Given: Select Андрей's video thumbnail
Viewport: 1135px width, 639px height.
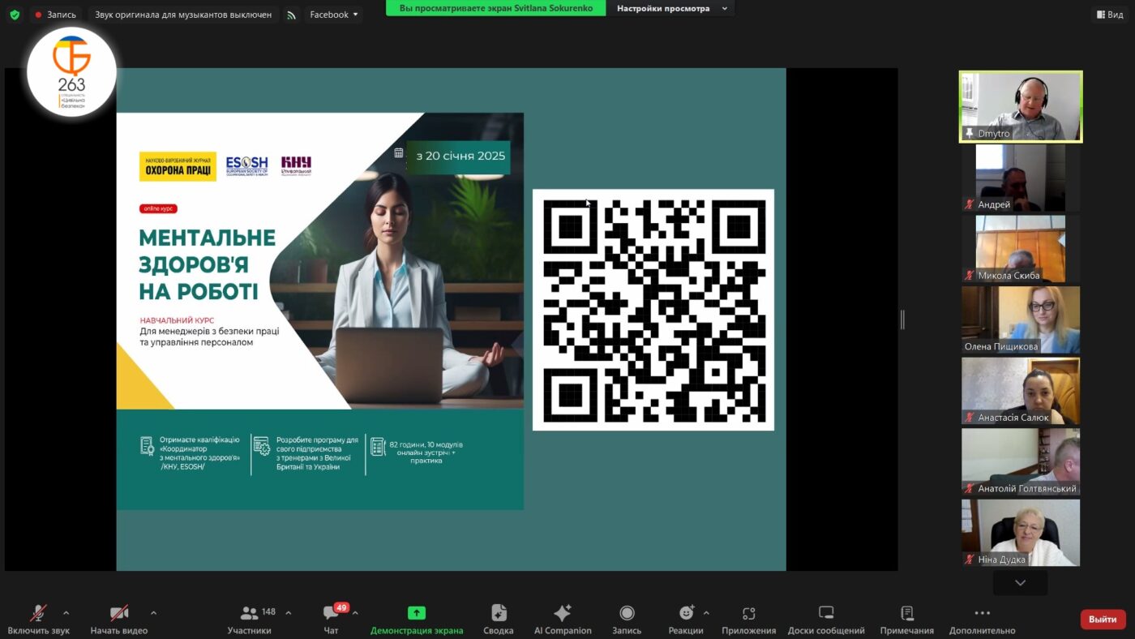Looking at the screenshot, I should pos(1021,178).
